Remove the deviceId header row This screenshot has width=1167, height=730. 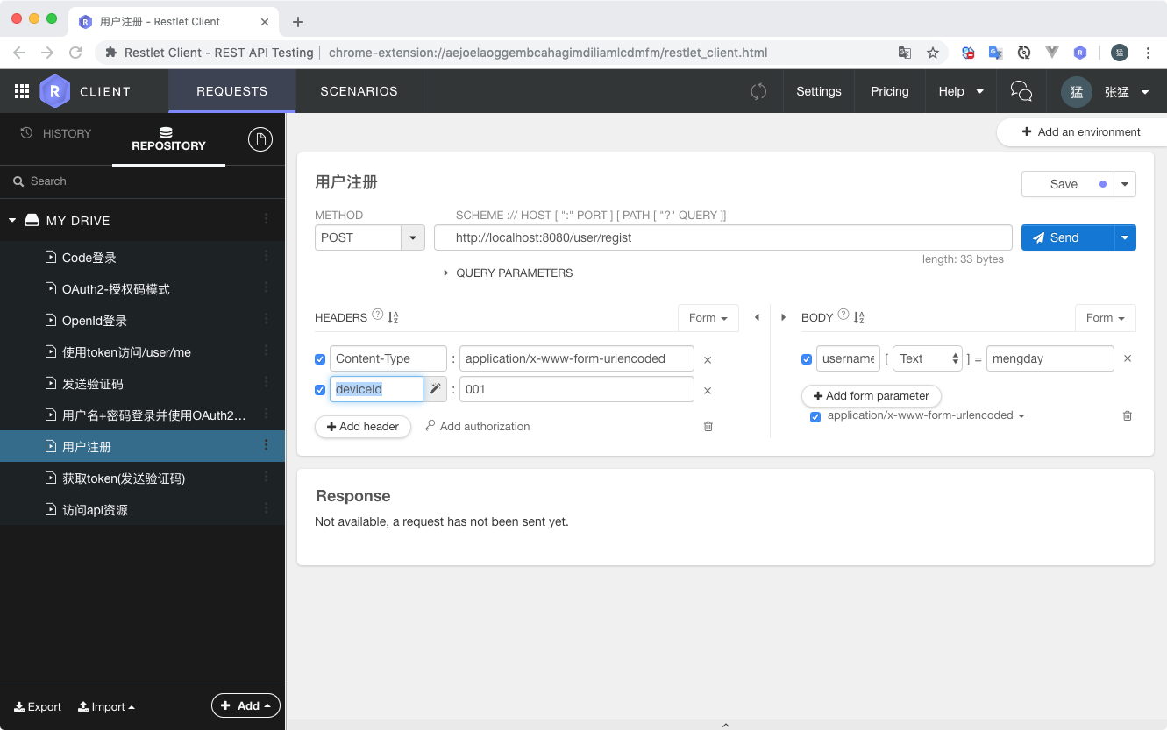pyautogui.click(x=708, y=391)
